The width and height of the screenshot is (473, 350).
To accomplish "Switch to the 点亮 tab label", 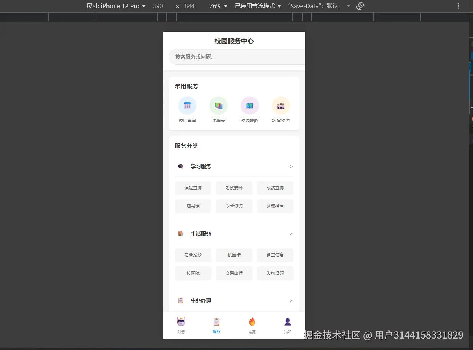I will tap(252, 332).
